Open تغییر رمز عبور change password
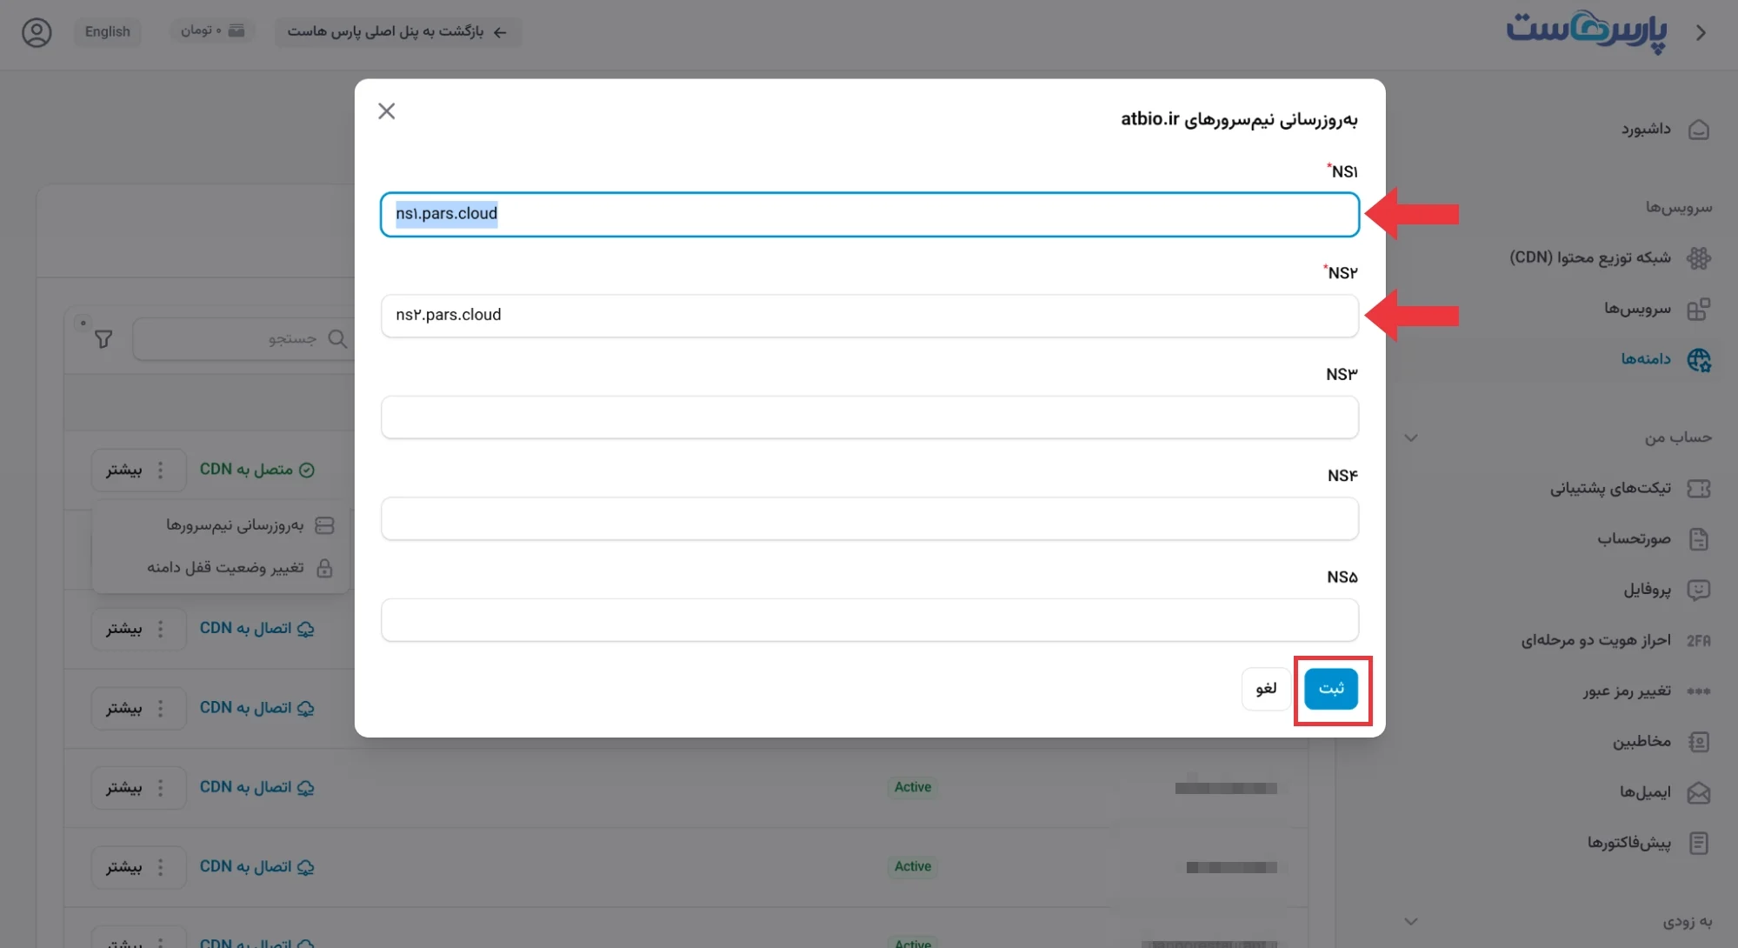Screen dimensions: 1738x948 (1627, 691)
